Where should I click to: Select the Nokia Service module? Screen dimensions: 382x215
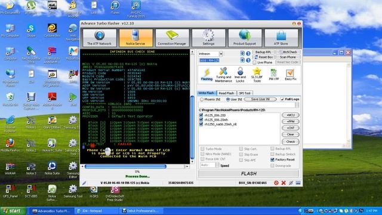coord(135,38)
